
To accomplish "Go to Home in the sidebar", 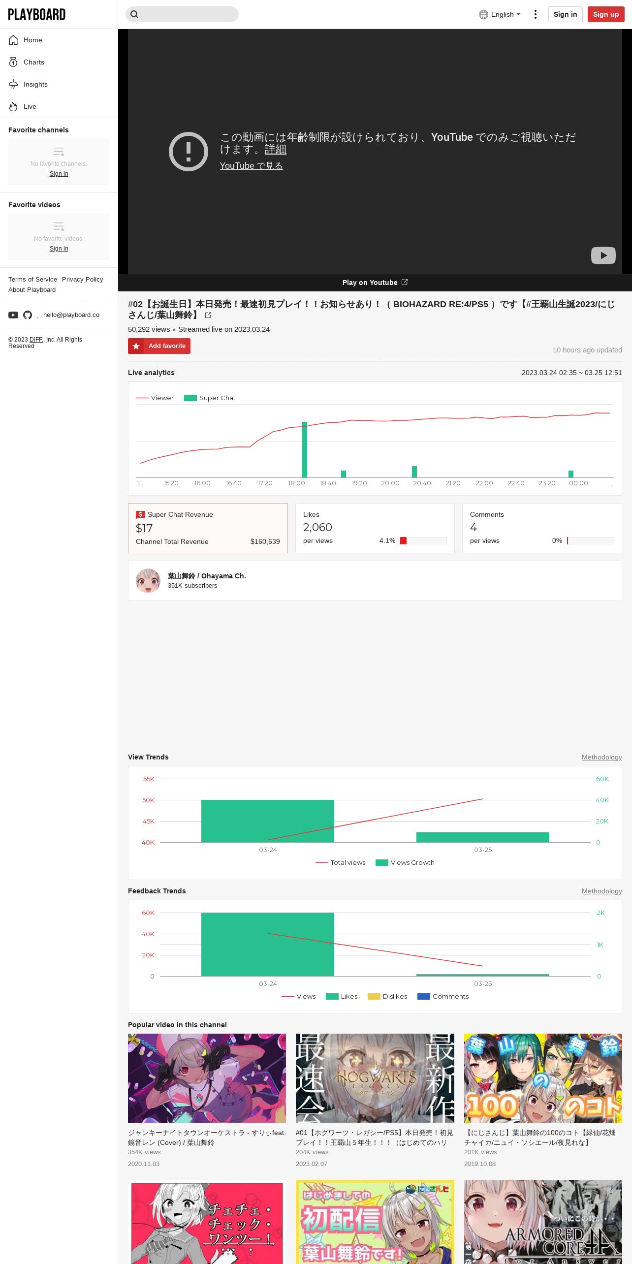I will click(59, 40).
